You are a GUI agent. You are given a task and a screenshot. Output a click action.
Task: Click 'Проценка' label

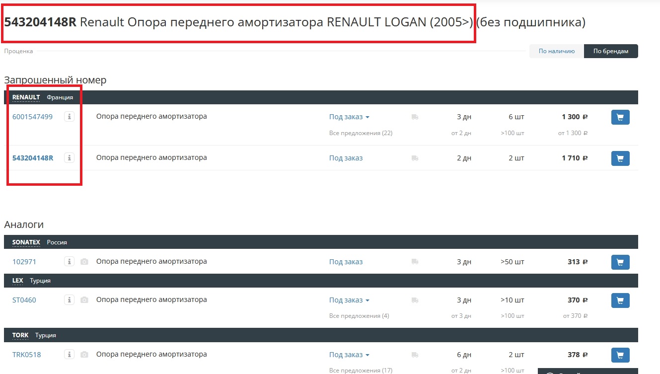[x=18, y=51]
